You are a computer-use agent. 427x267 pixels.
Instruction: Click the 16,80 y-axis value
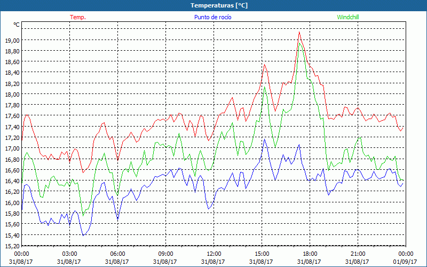[x=12, y=159]
